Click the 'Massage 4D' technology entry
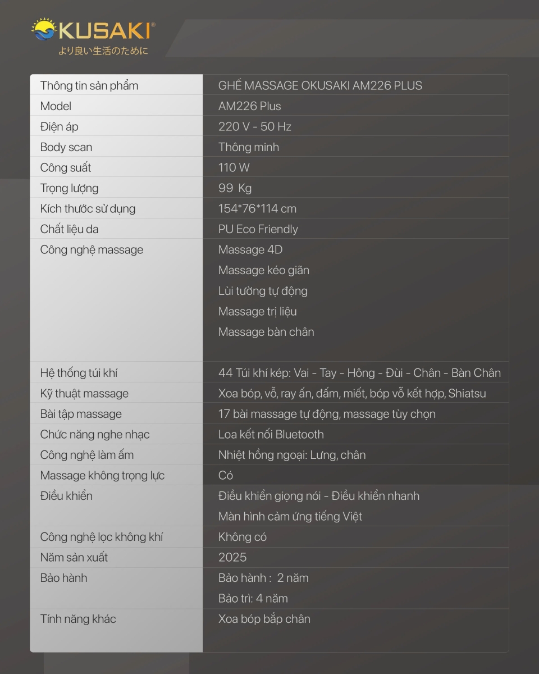Viewport: 539px width, 674px height. coord(250,249)
